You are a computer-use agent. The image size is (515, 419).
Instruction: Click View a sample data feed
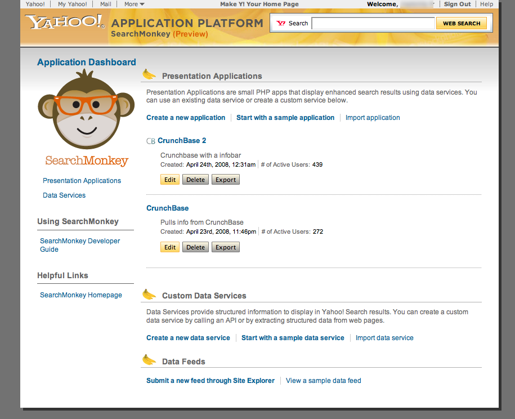[x=324, y=381]
